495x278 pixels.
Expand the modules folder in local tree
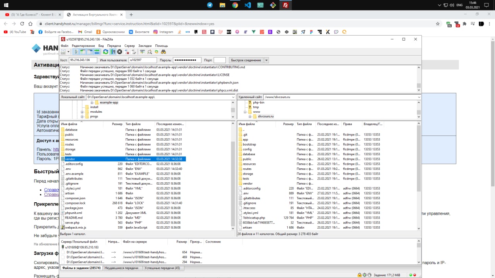(82, 112)
